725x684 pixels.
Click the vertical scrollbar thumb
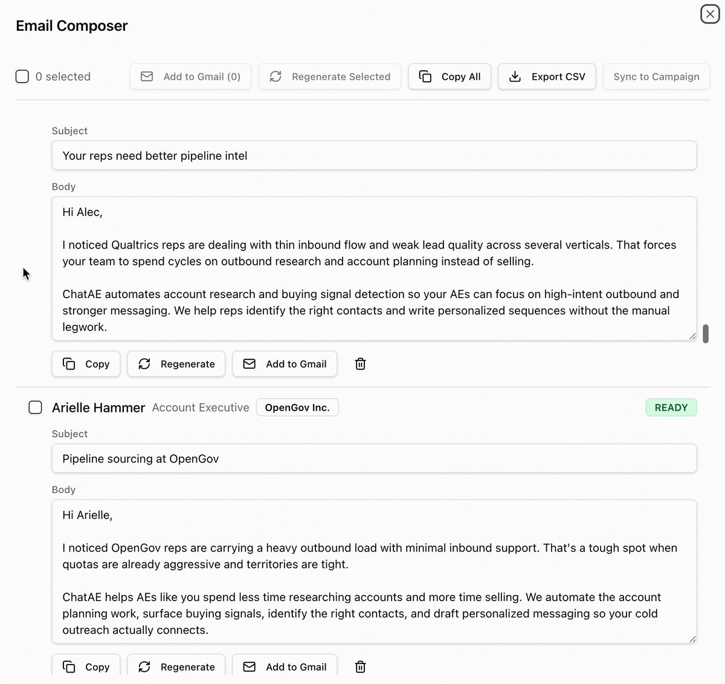coord(706,334)
